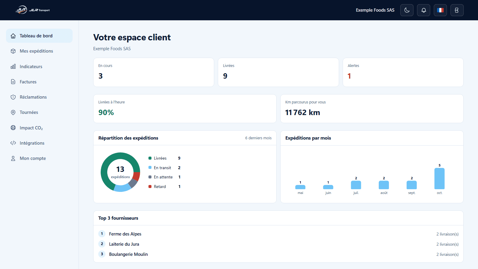Image resolution: width=478 pixels, height=269 pixels.
Task: Click the red Retard legend swatch
Action: pyautogui.click(x=150, y=187)
